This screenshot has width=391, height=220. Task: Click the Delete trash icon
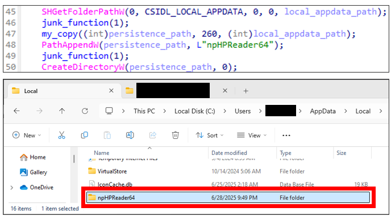pyautogui.click(x=175, y=135)
